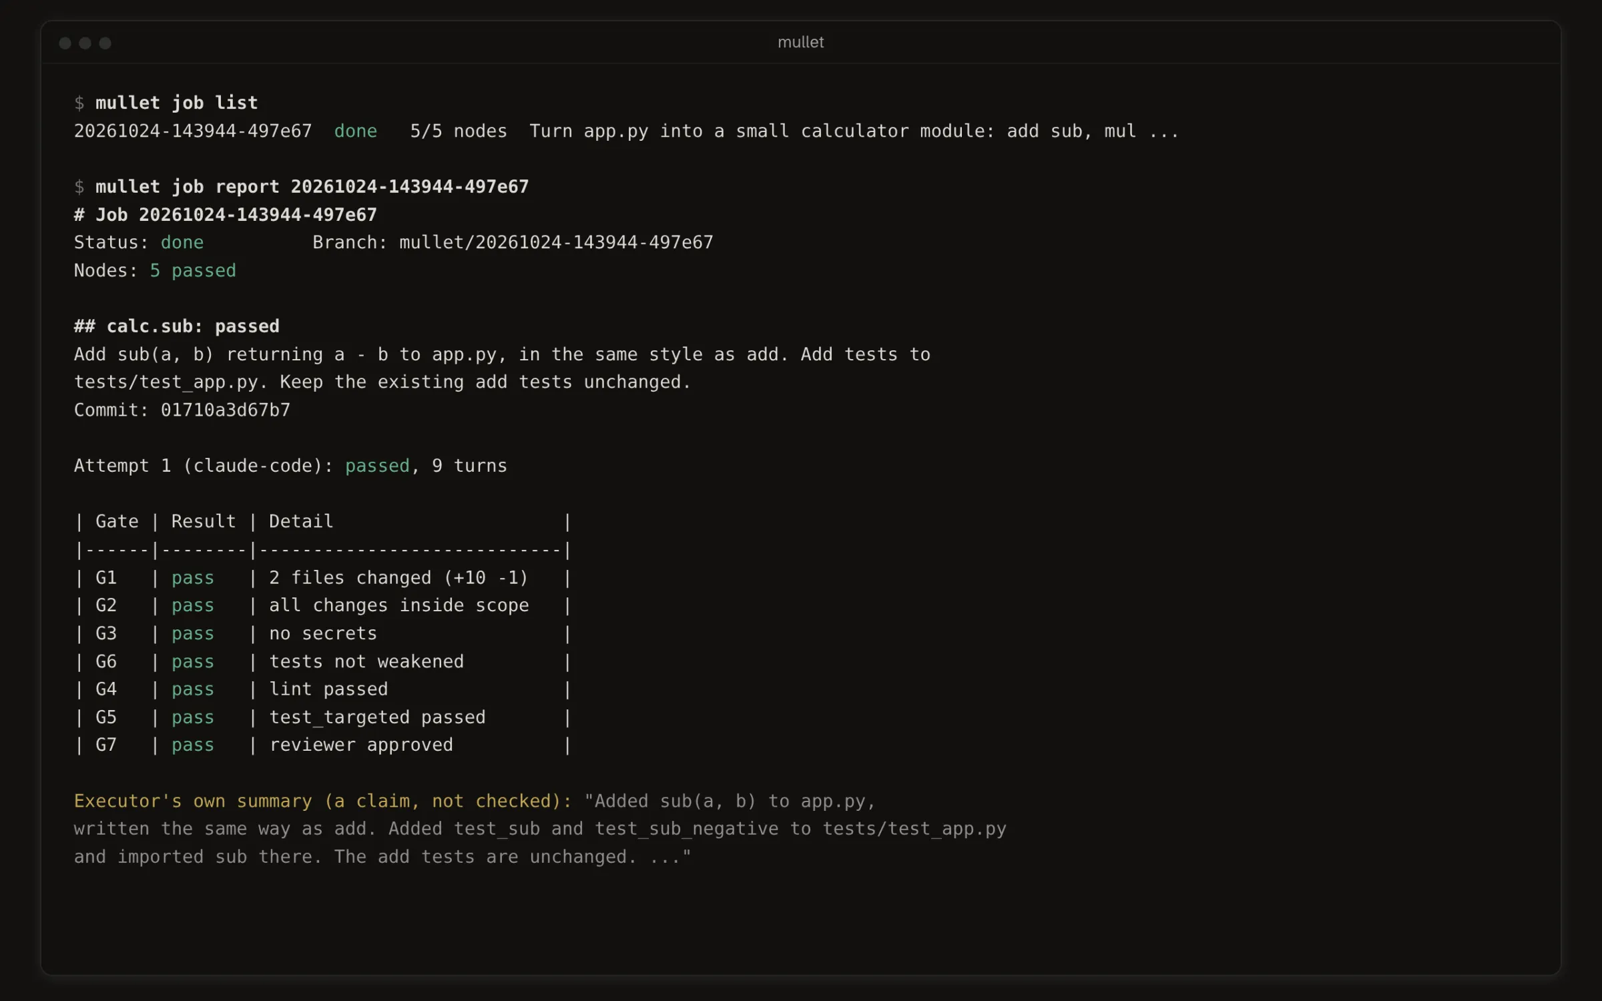Click the 'Status: done' value
1602x1001 pixels.
point(182,242)
